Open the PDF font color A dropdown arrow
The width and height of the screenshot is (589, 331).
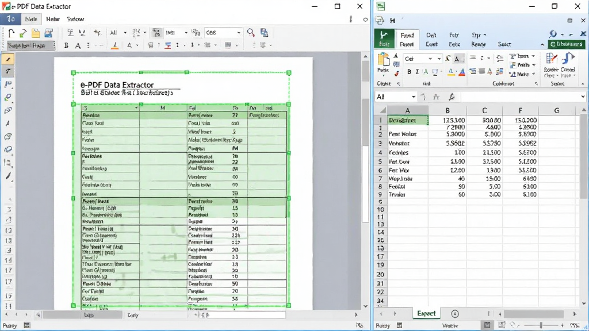click(137, 45)
